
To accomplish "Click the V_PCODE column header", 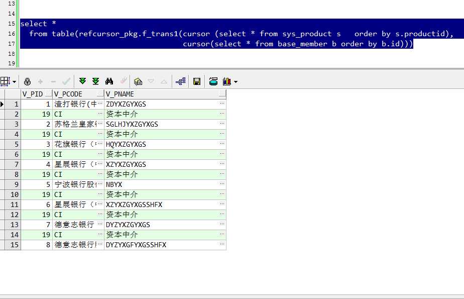I will pos(78,94).
